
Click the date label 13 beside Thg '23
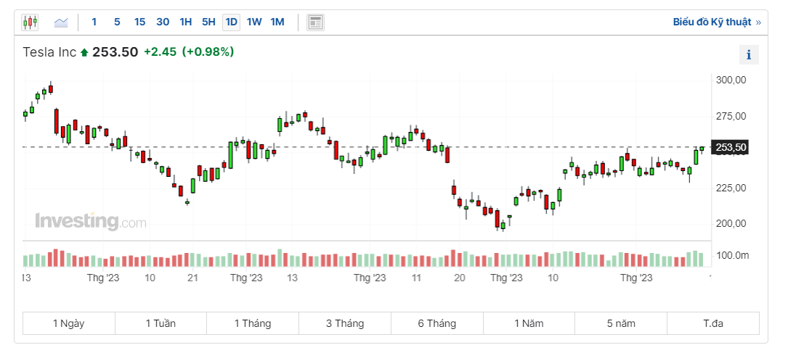click(293, 278)
